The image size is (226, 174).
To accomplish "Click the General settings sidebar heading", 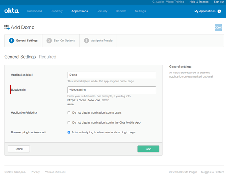I will [x=180, y=67].
